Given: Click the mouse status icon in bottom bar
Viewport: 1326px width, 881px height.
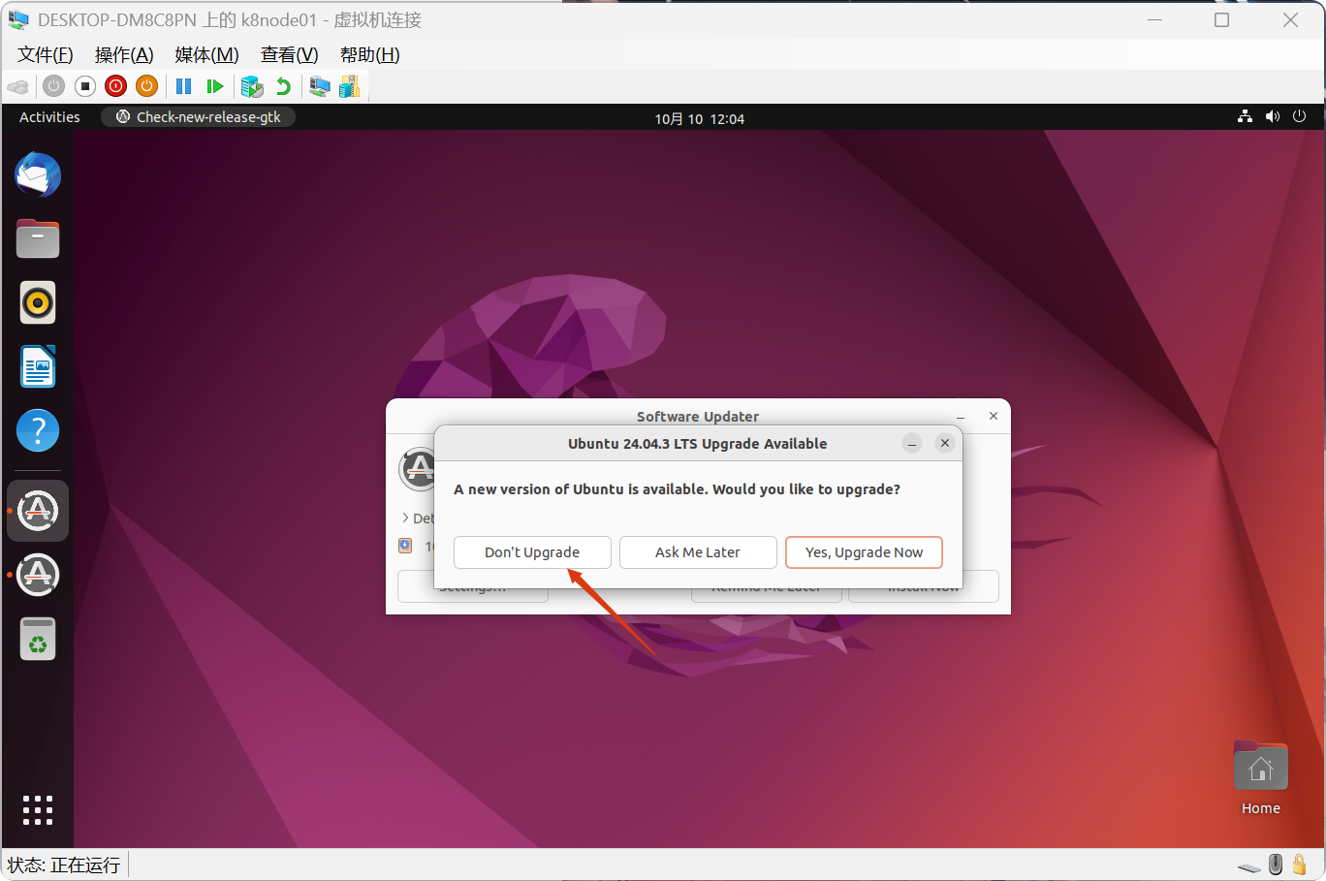Looking at the screenshot, I should pyautogui.click(x=1276, y=865).
